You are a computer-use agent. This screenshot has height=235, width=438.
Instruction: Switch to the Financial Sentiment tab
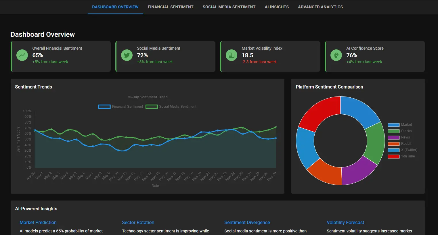[171, 7]
